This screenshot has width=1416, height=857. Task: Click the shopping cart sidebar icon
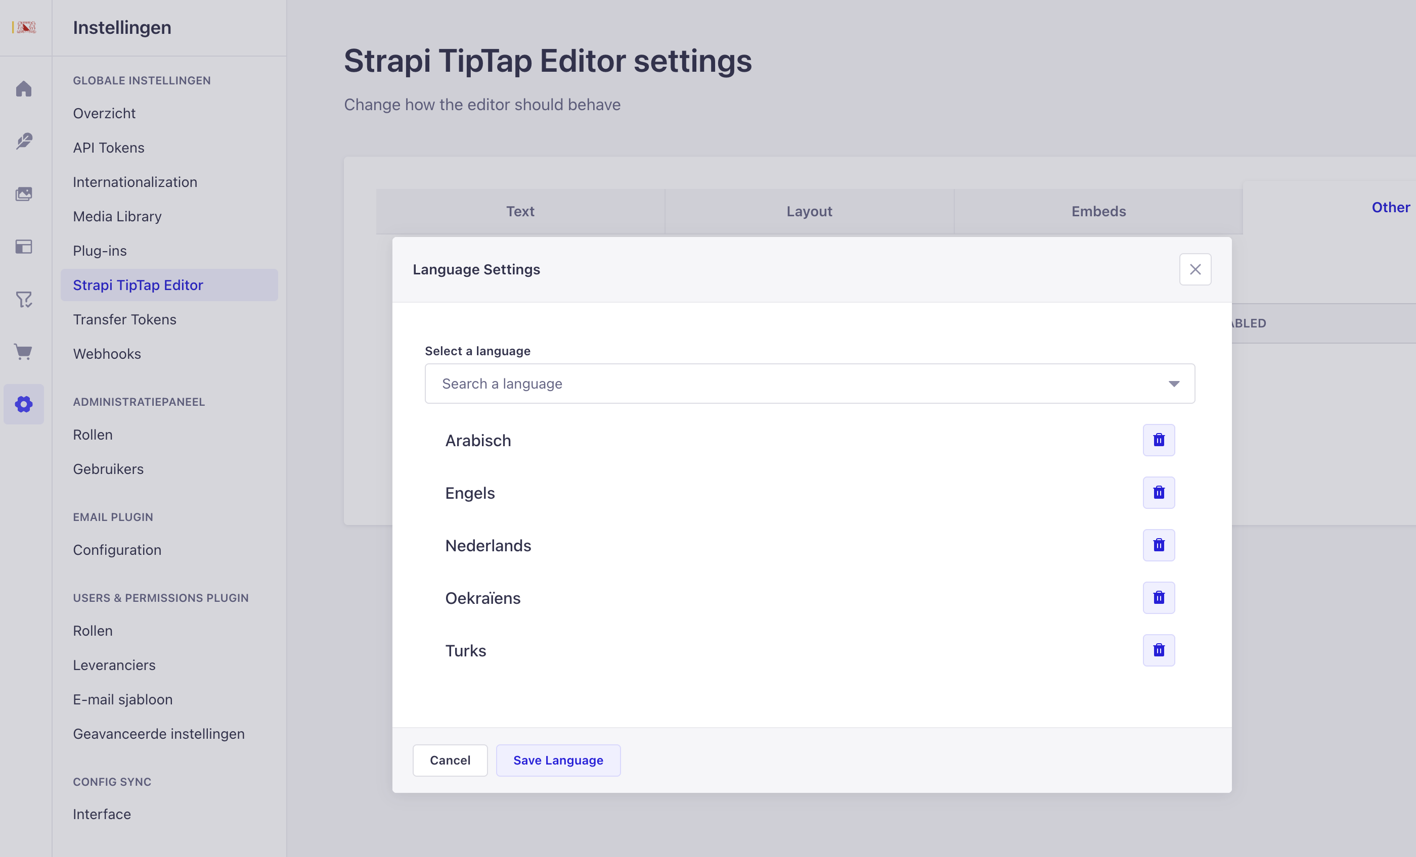point(24,352)
